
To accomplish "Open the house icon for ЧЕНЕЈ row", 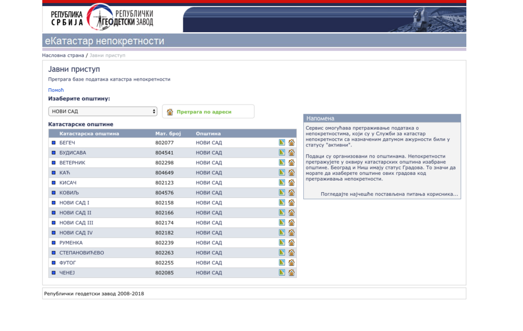I will tap(292, 272).
